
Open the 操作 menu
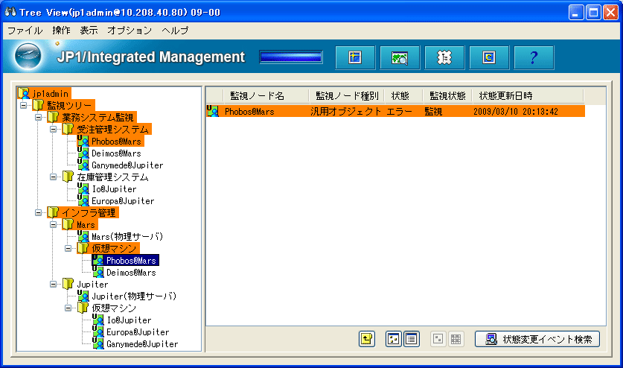click(x=61, y=31)
